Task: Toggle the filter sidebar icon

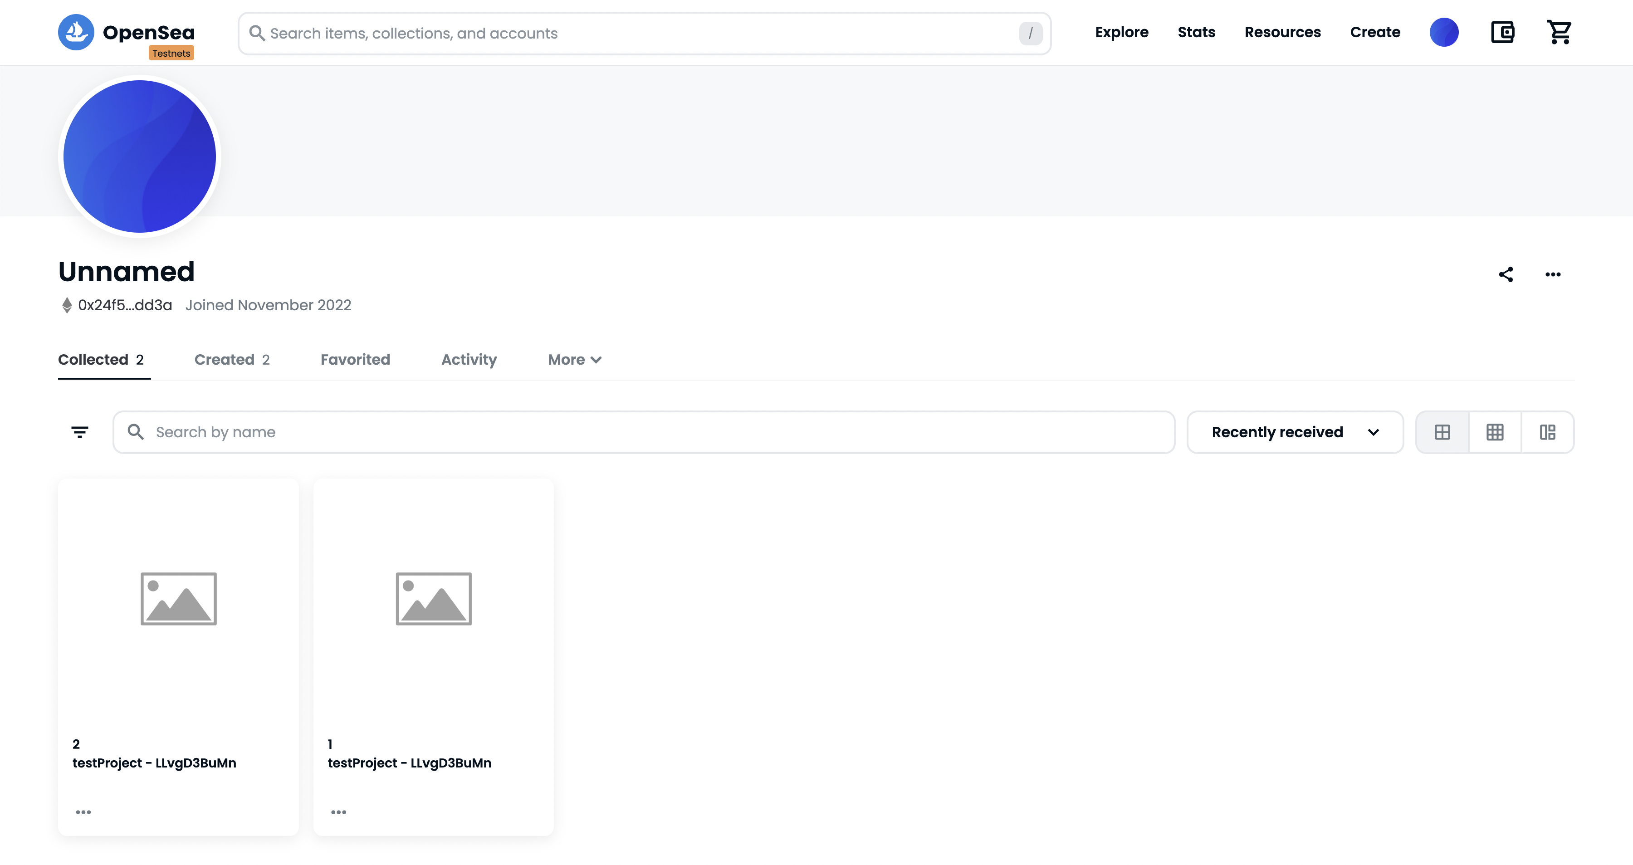Action: pos(80,432)
